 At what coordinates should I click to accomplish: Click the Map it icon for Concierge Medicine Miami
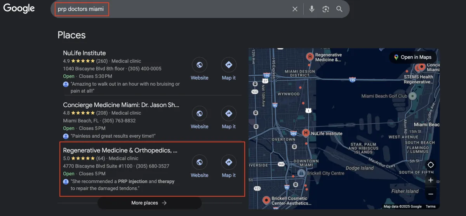point(229,114)
